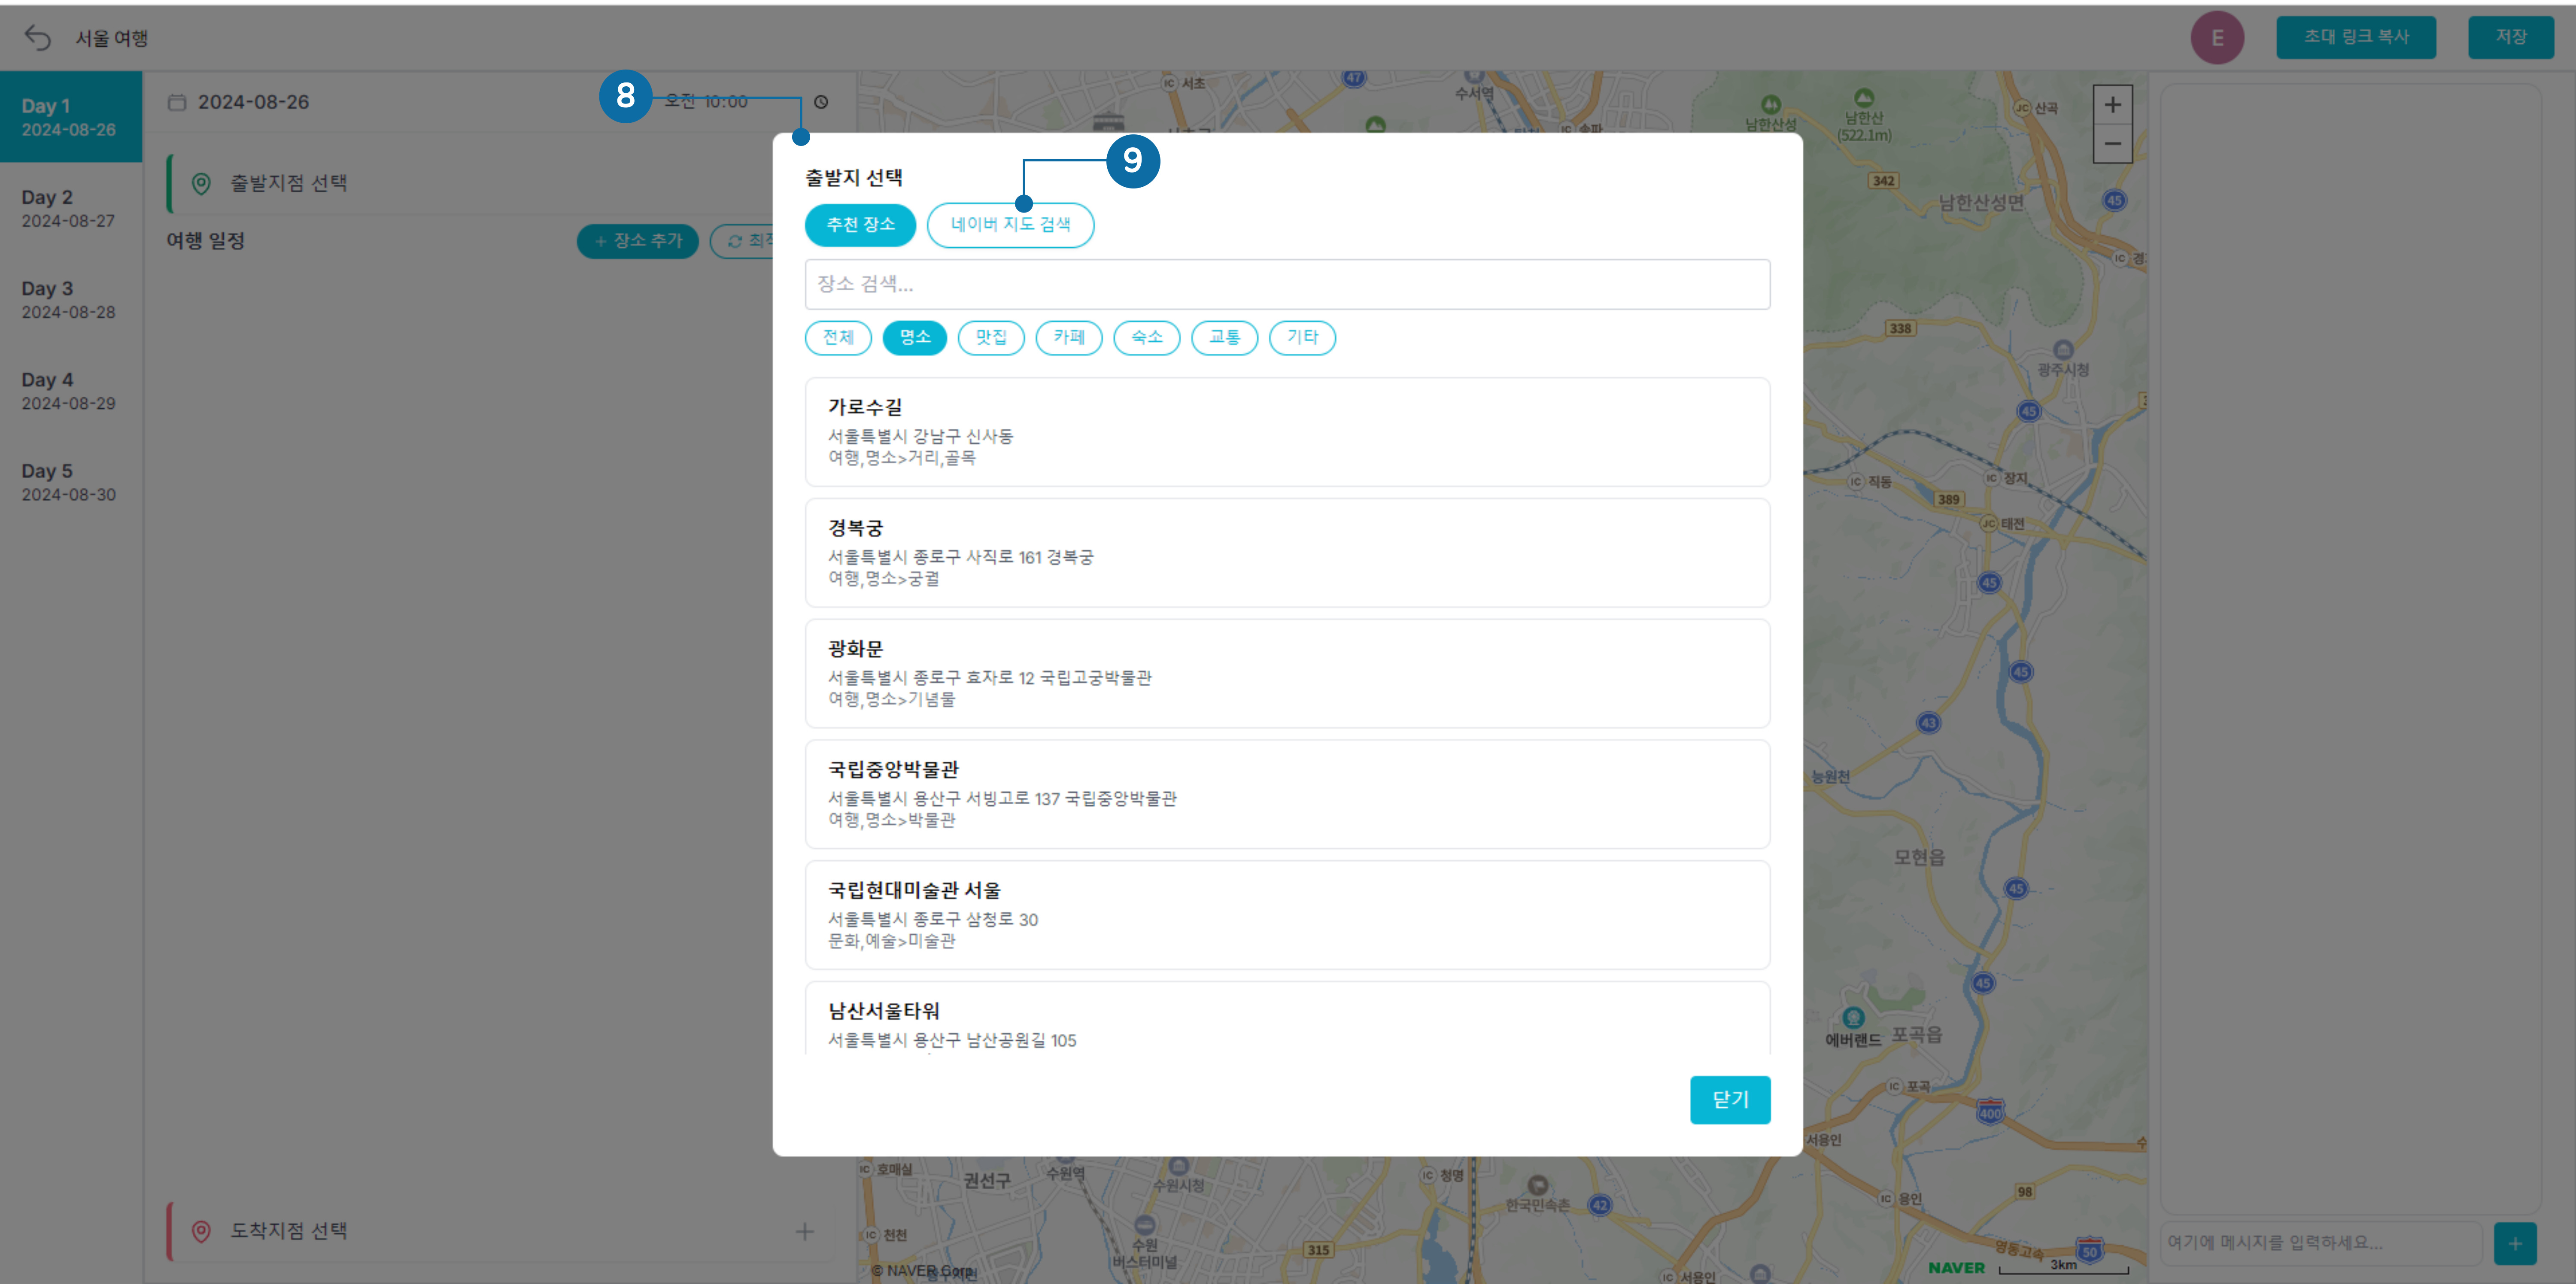
Task: Select the 추천 장소 tab
Action: [860, 224]
